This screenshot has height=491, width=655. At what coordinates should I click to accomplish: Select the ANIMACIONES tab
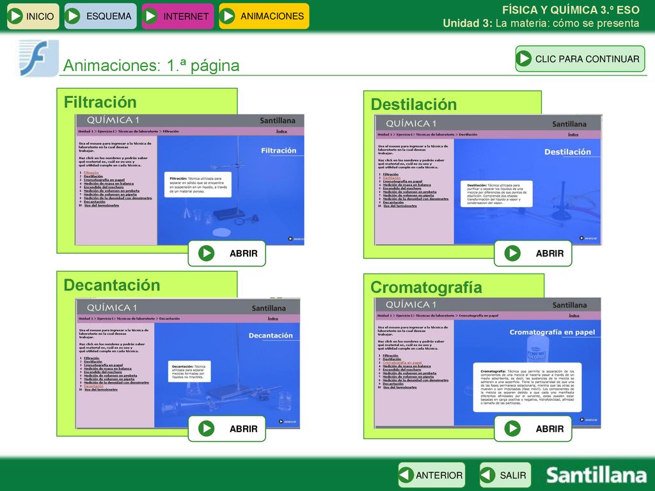coord(264,16)
